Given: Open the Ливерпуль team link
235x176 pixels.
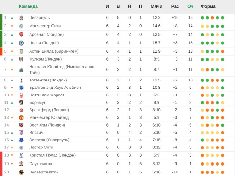Looking at the screenshot, I should pyautogui.click(x=39, y=18).
